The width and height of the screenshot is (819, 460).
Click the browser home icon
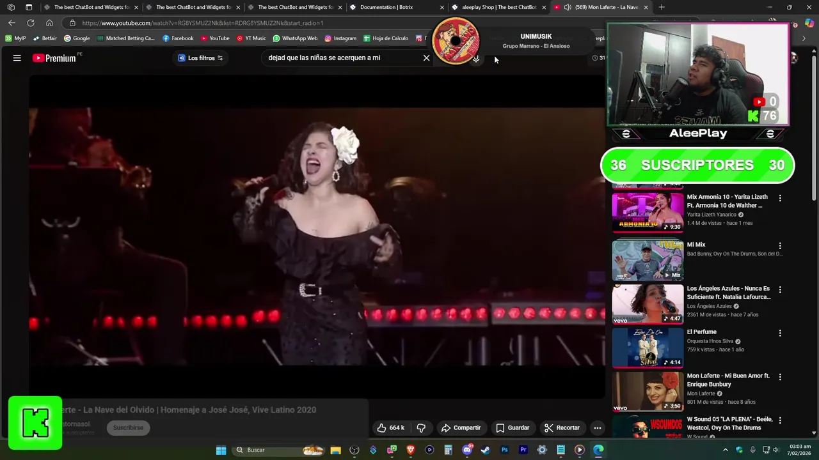[x=49, y=23]
